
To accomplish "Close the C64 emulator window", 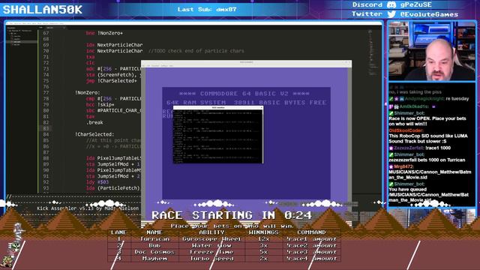I will point(349,62).
